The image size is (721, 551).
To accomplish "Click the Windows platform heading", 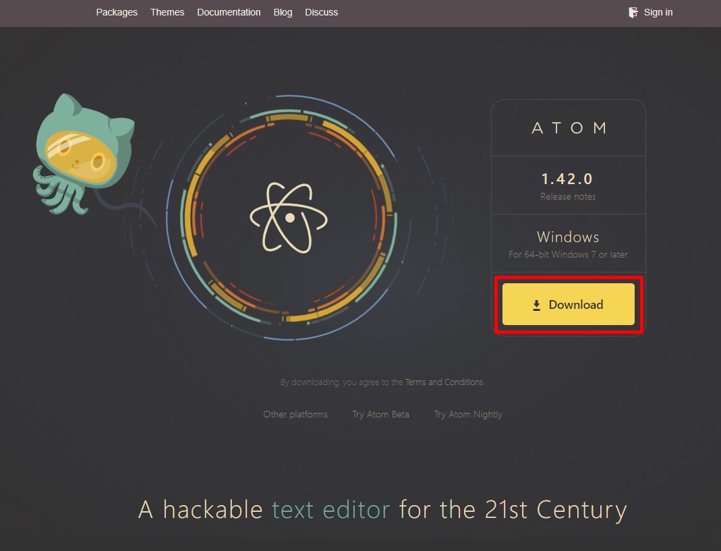I will click(568, 237).
